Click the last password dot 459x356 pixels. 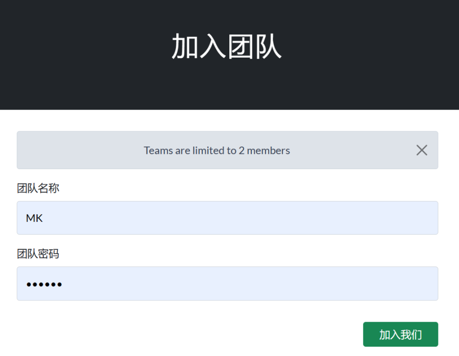(59, 284)
